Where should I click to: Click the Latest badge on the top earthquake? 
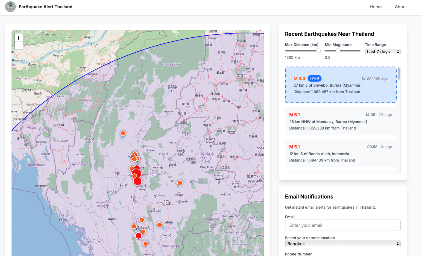tap(314, 78)
